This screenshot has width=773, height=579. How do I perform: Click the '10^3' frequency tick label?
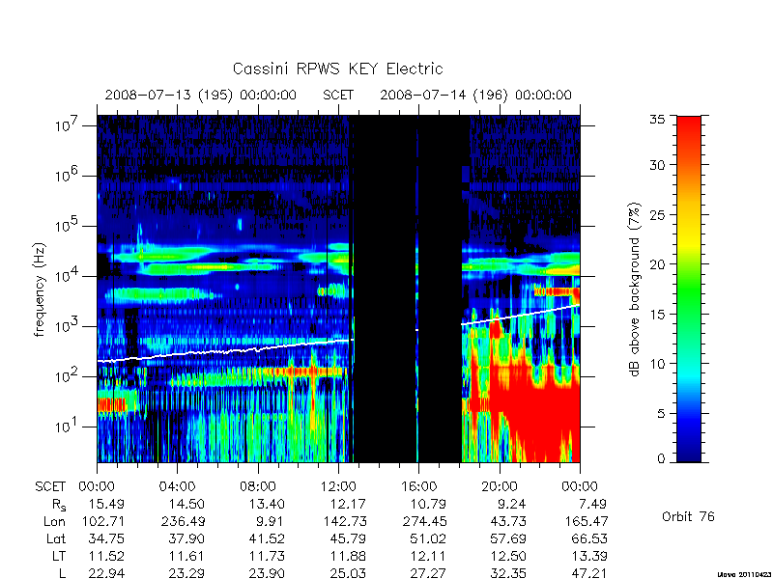point(68,325)
